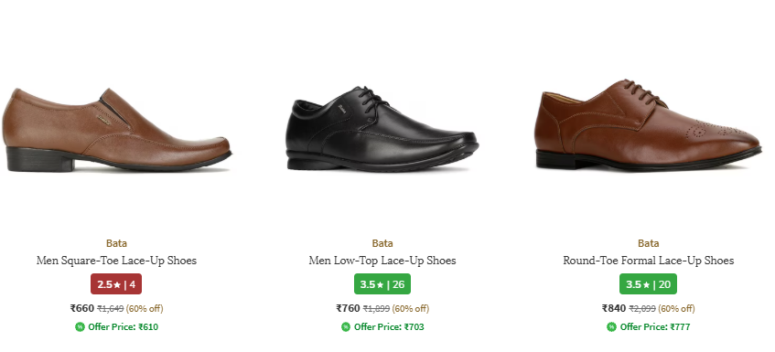Open Men Low-Top Lace-Up Shoes title
775x352 pixels.
pyautogui.click(x=382, y=261)
